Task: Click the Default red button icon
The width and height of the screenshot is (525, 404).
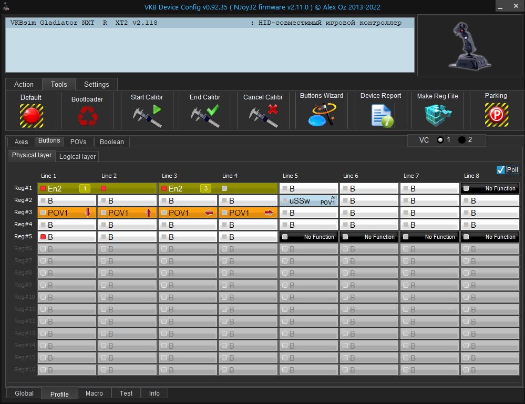Action: coord(32,115)
